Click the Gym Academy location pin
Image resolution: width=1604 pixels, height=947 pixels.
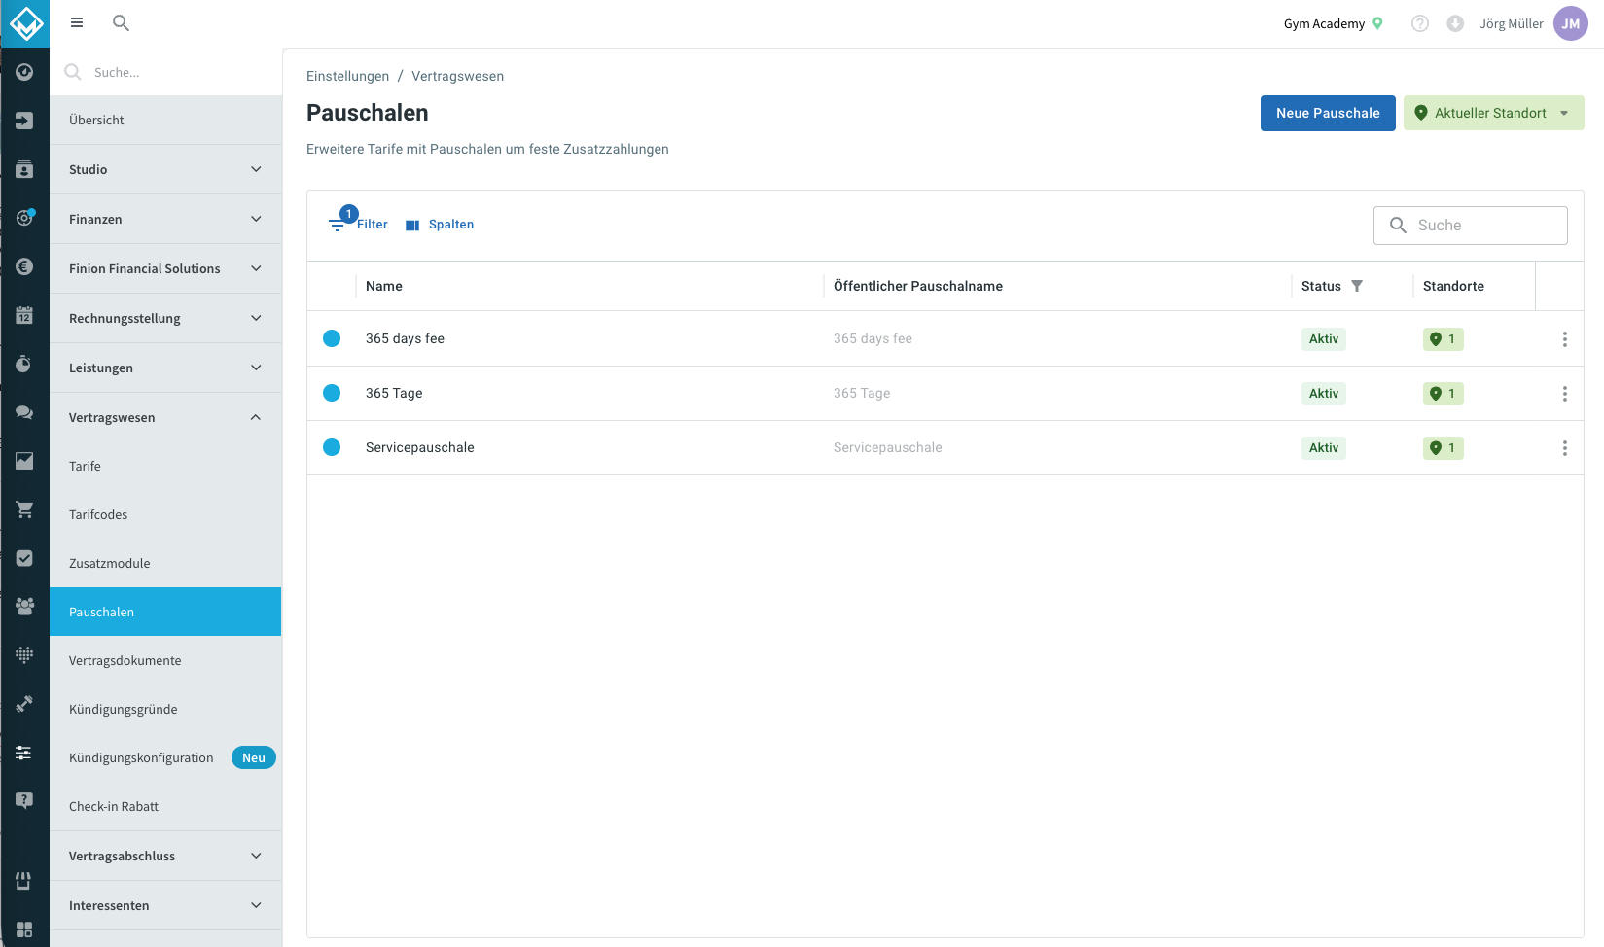point(1377,23)
